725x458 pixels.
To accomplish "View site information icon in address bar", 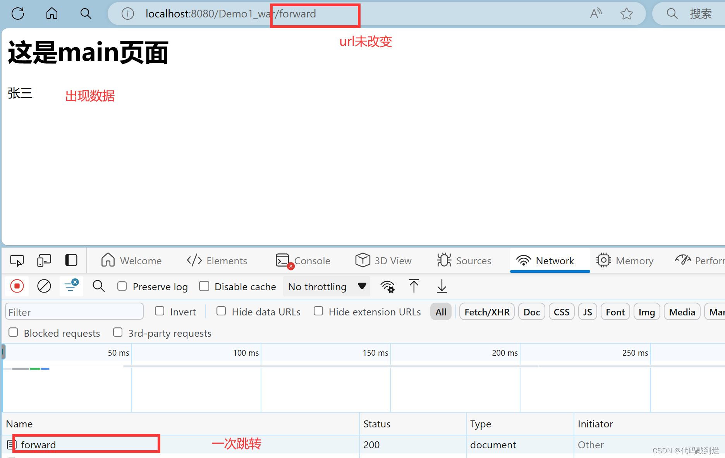I will [128, 14].
